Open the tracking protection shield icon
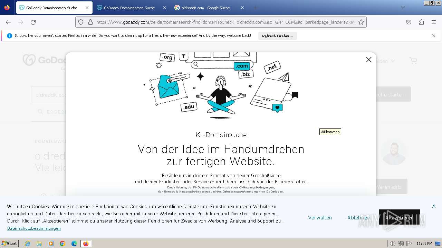Viewport: 442px width, 248px height. 81,22
